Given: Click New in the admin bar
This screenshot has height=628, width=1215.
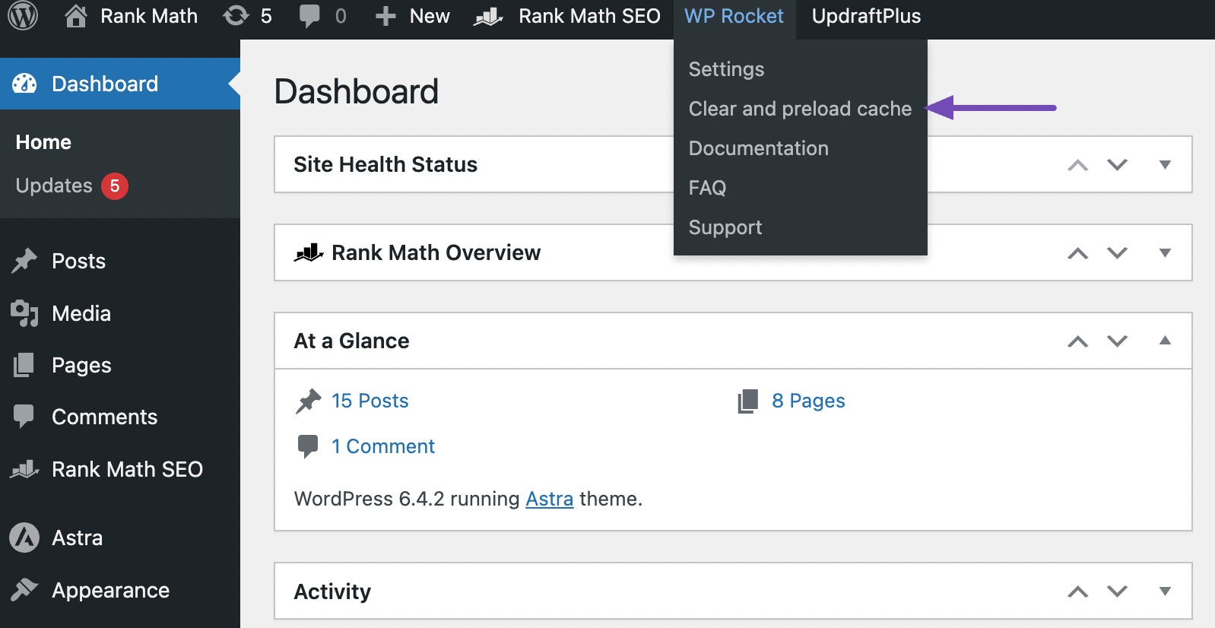Looking at the screenshot, I should 430,16.
